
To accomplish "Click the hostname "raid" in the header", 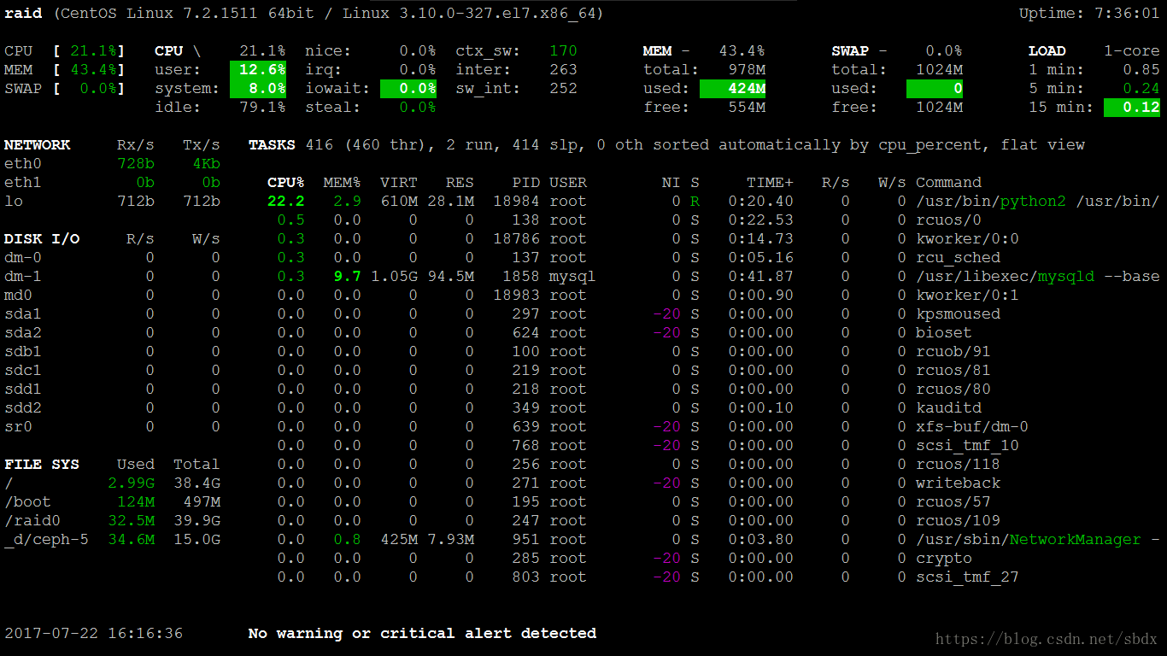I will tap(23, 14).
